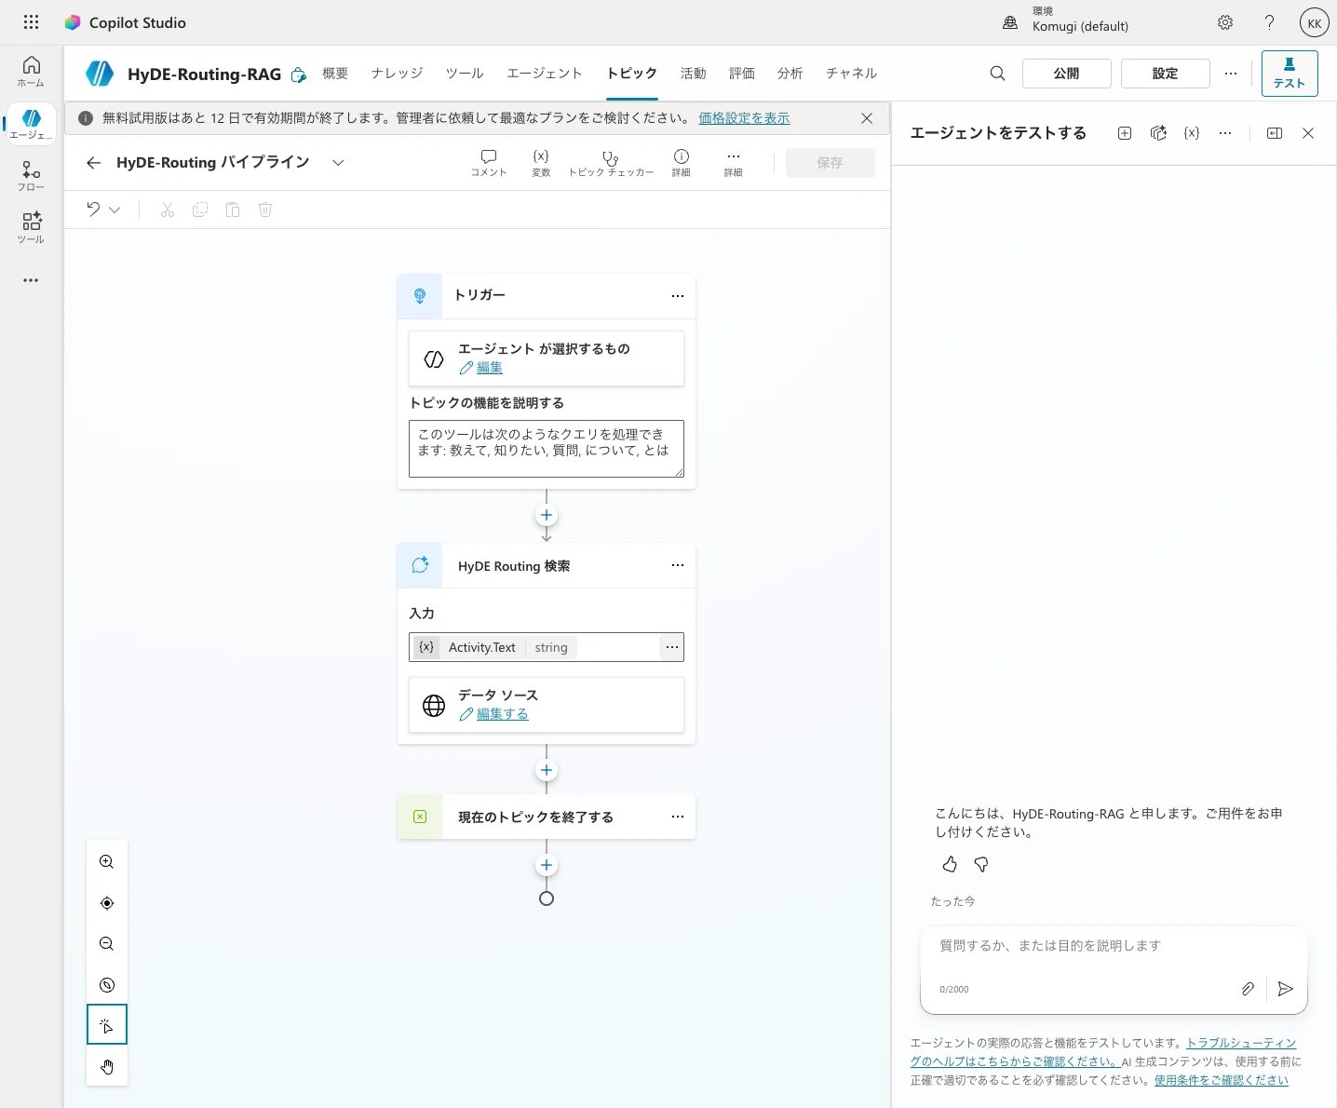Click the topic description text area
The height and width of the screenshot is (1108, 1337).
[547, 449]
